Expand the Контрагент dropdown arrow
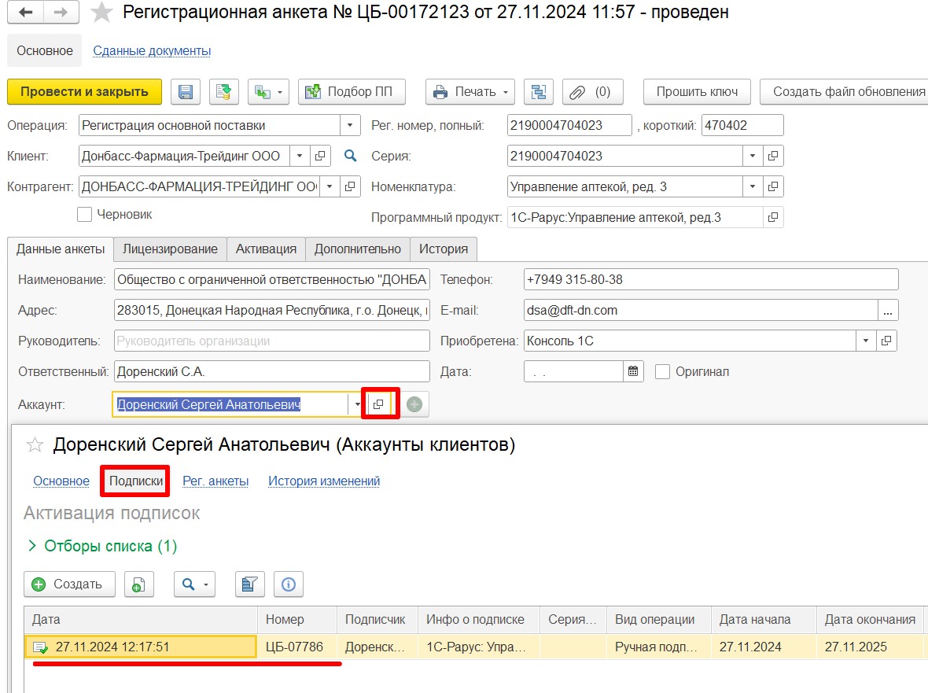Viewport: 928px width, 693px height. 330,186
